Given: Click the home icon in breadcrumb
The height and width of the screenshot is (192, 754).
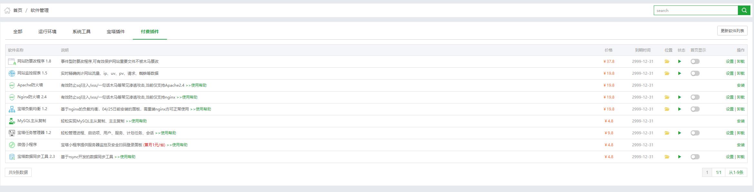Looking at the screenshot, I should [7, 11].
